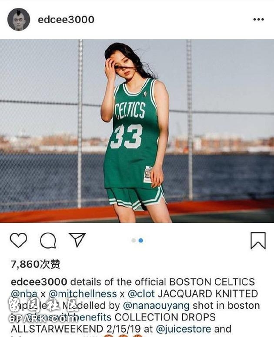Tap the Celtics jersey photo
Screen dimensions: 274x337
pos(137,131)
